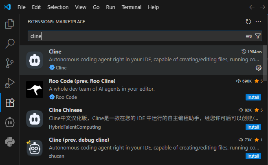Viewport: 268px width, 165px height.
Task: Open the File menu
Action: tap(22, 7)
